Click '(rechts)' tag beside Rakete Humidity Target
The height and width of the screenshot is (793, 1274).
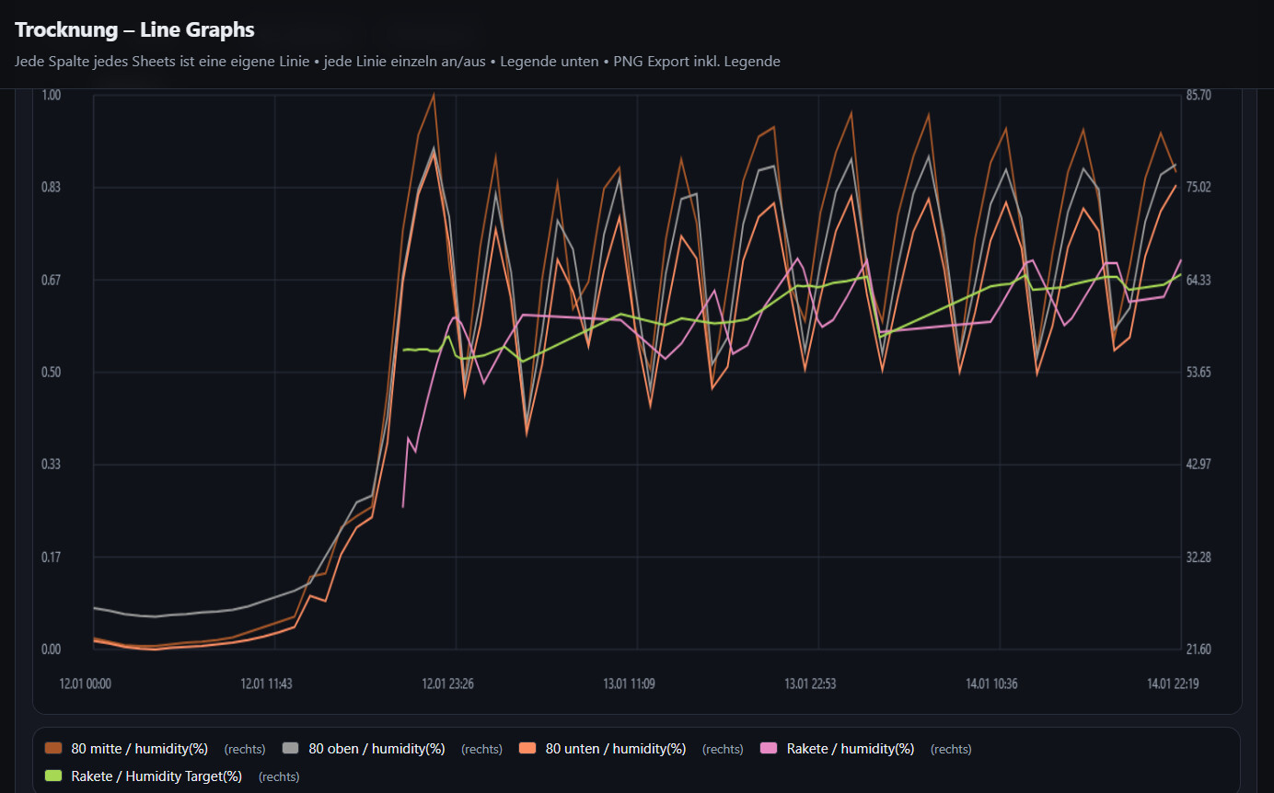pos(279,777)
